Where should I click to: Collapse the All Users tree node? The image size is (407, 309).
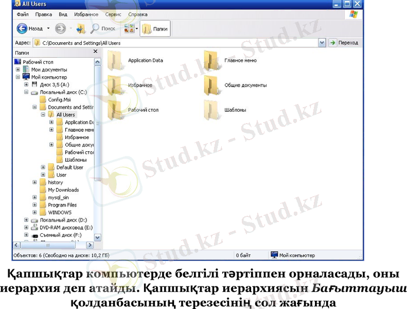tap(43, 115)
